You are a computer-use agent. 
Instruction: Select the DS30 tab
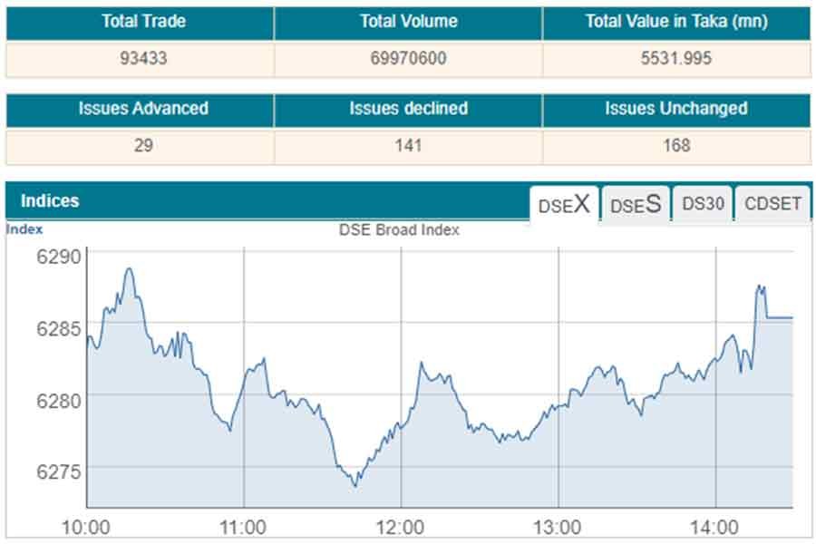point(703,204)
